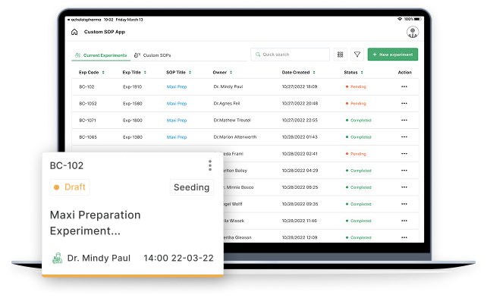Go to the home icon
Image resolution: width=487 pixels, height=298 pixels.
pyautogui.click(x=74, y=32)
